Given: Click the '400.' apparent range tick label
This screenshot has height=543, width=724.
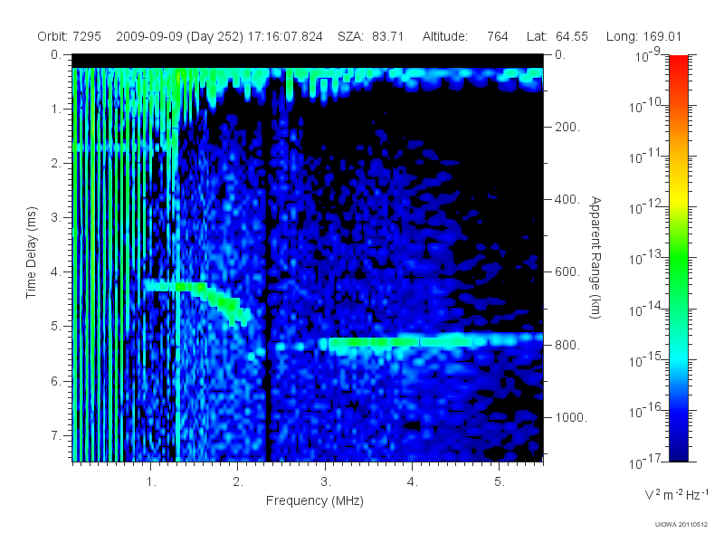Looking at the screenshot, I should tap(567, 199).
